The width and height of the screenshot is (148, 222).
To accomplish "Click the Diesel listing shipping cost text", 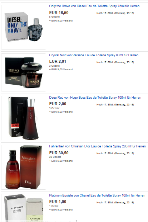I will pyautogui.click(x=61, y=21).
